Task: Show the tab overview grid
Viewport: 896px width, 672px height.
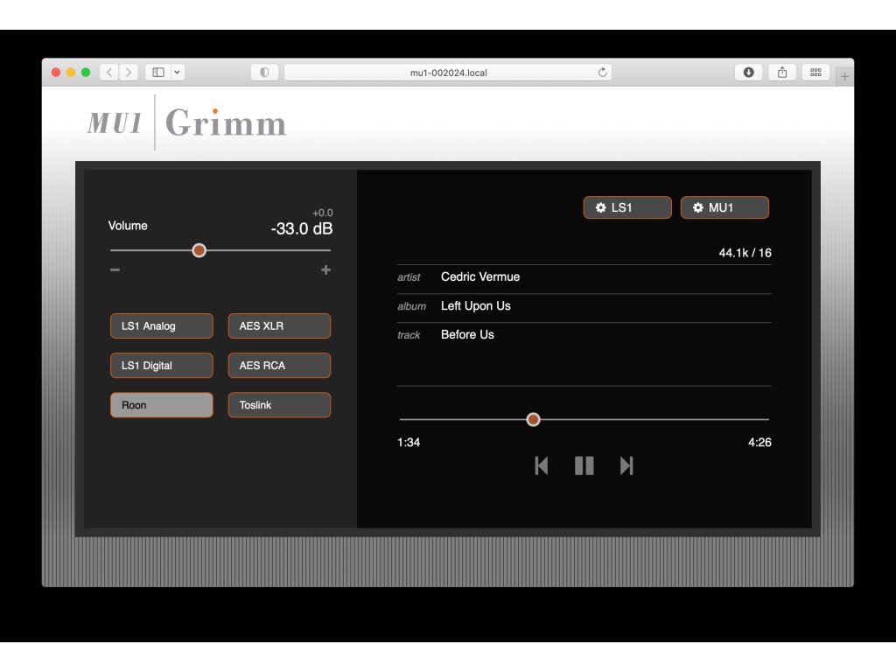Action: (x=816, y=72)
